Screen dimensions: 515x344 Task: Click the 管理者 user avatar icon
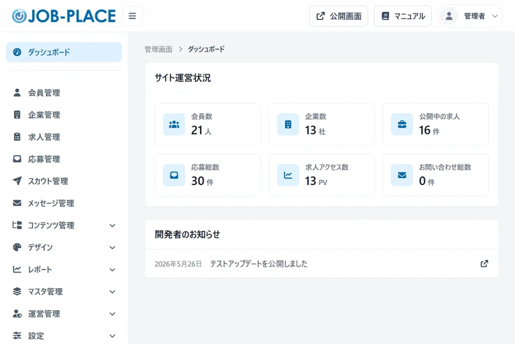[449, 16]
